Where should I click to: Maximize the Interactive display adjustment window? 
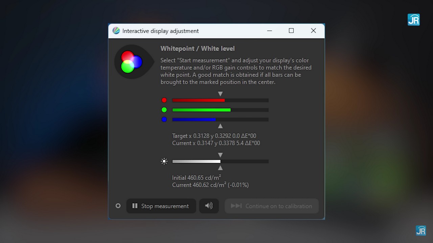[291, 31]
